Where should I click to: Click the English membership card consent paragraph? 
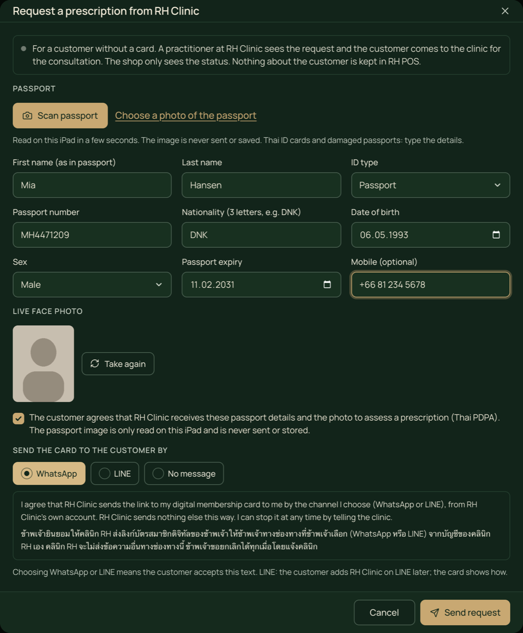click(x=249, y=511)
